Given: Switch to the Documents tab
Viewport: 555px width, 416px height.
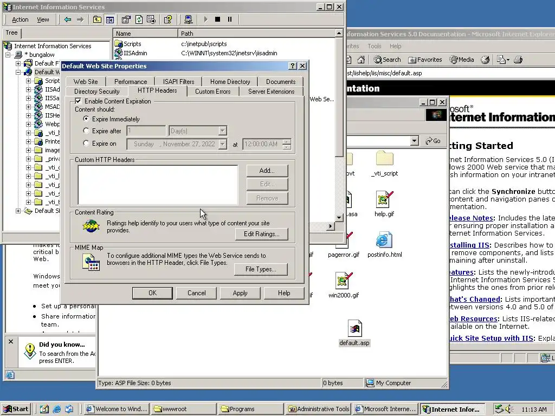Looking at the screenshot, I should tap(281, 82).
